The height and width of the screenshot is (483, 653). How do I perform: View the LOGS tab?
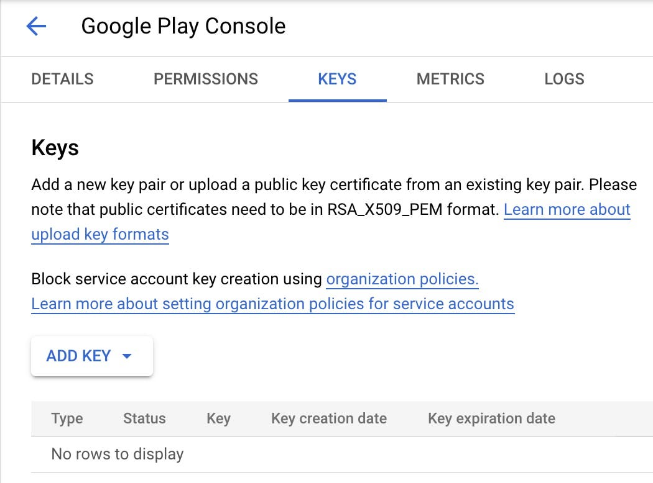564,79
